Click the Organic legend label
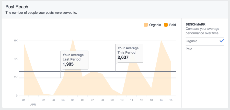Image resolution: width=230 pixels, height=110 pixels. [x=155, y=25]
